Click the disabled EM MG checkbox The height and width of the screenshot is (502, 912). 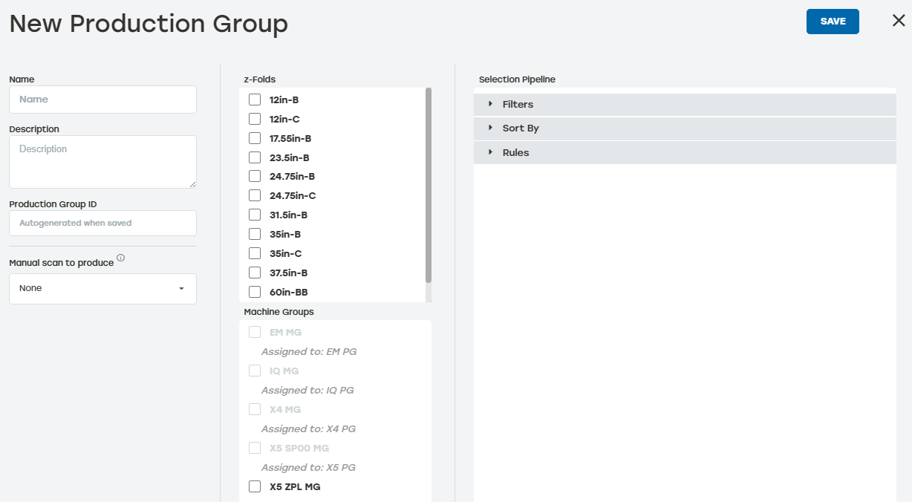click(255, 332)
